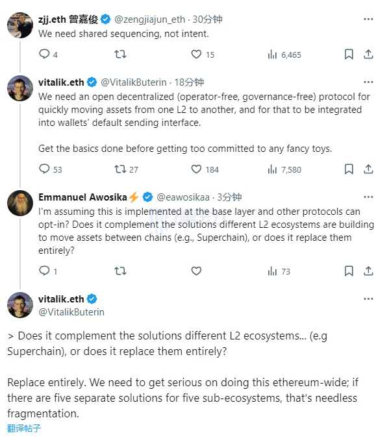
Task: View analytics showing 6,465 views
Action: point(284,55)
